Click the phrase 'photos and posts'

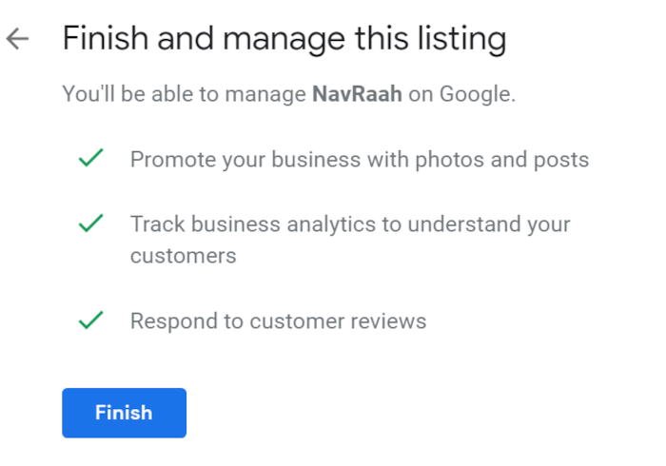(x=502, y=161)
